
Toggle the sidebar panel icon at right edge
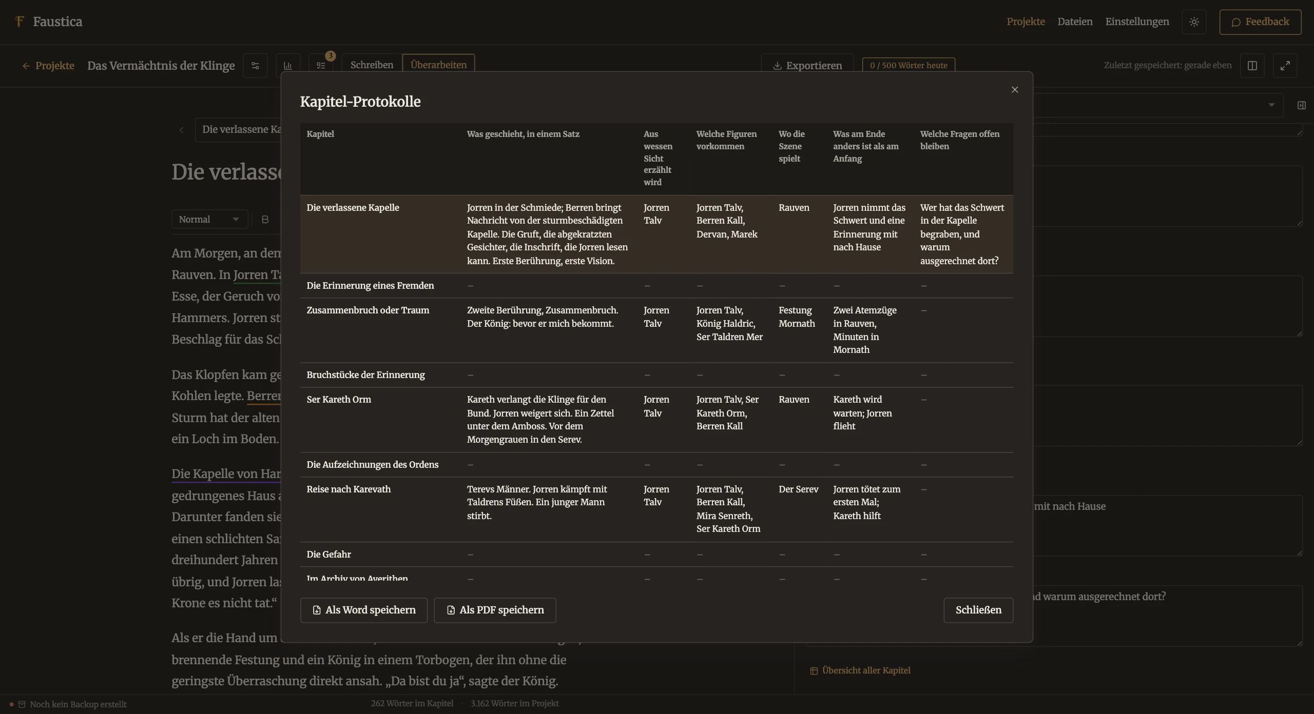tap(1302, 105)
